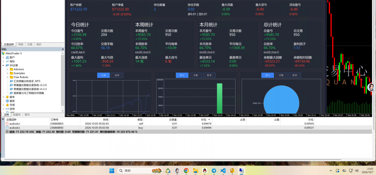Click the 熬鹰量化智能交易系统 v5.3.0 expert icon
Image resolution: width=376 pixels, height=175 pixels.
click(11, 85)
